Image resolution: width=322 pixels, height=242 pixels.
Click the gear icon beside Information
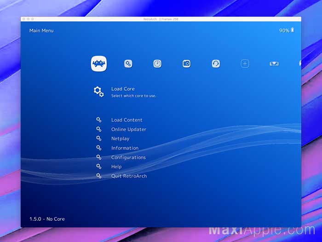pyautogui.click(x=99, y=148)
